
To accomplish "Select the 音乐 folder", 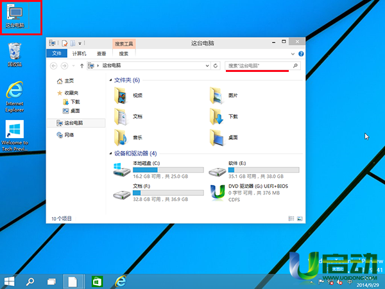I will 128,137.
